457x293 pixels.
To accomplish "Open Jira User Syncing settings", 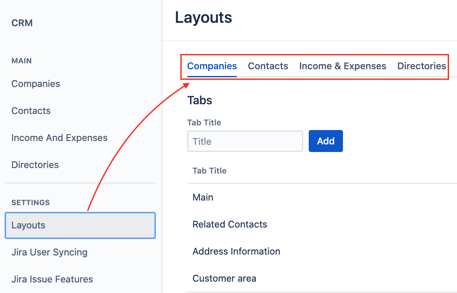I will [49, 252].
